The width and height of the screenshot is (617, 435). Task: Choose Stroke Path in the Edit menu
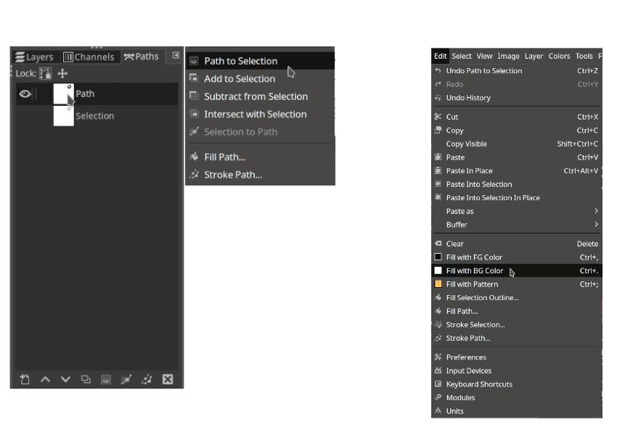517,338
